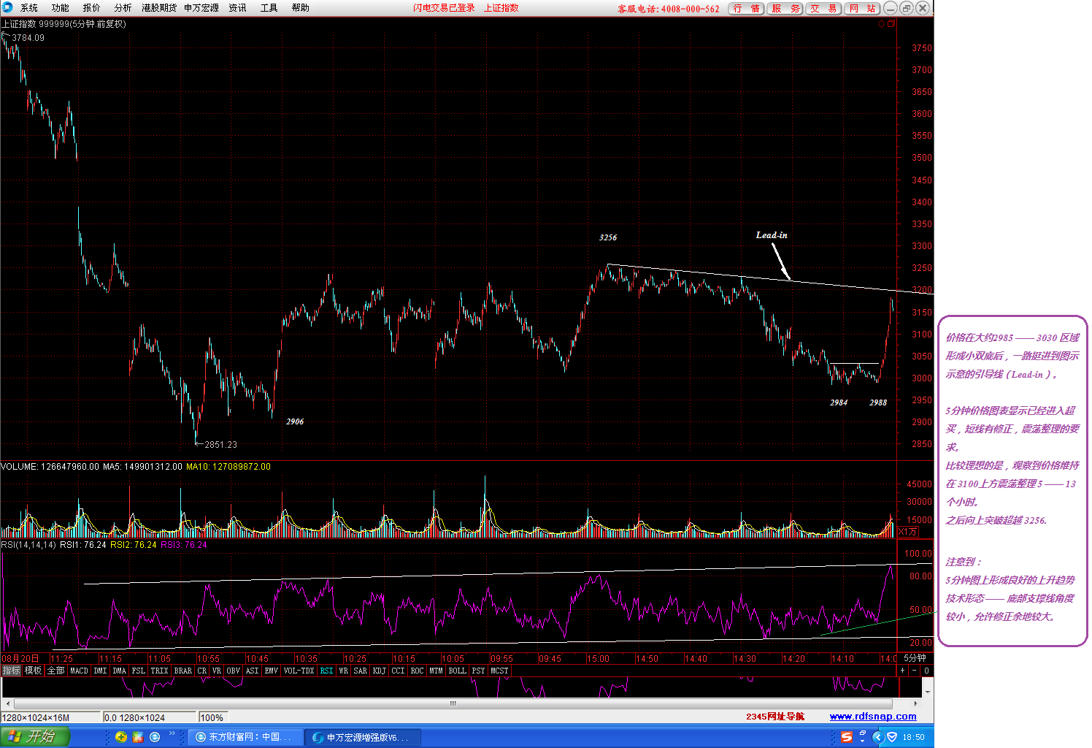Switch to the FSL indicator
Screen dimensions: 1092x748
tap(139, 671)
